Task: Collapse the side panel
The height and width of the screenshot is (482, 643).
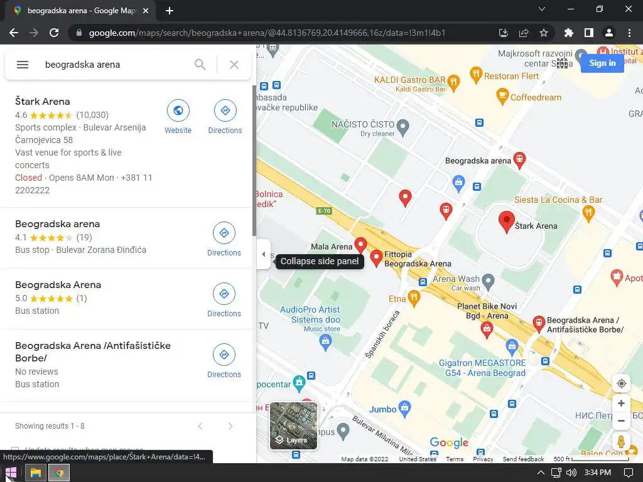Action: 263,255
